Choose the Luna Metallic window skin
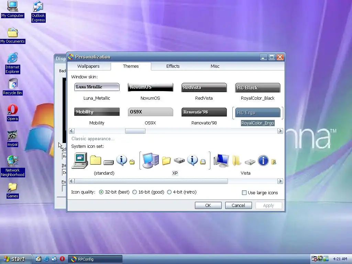The height and width of the screenshot is (264, 352). pos(97,91)
